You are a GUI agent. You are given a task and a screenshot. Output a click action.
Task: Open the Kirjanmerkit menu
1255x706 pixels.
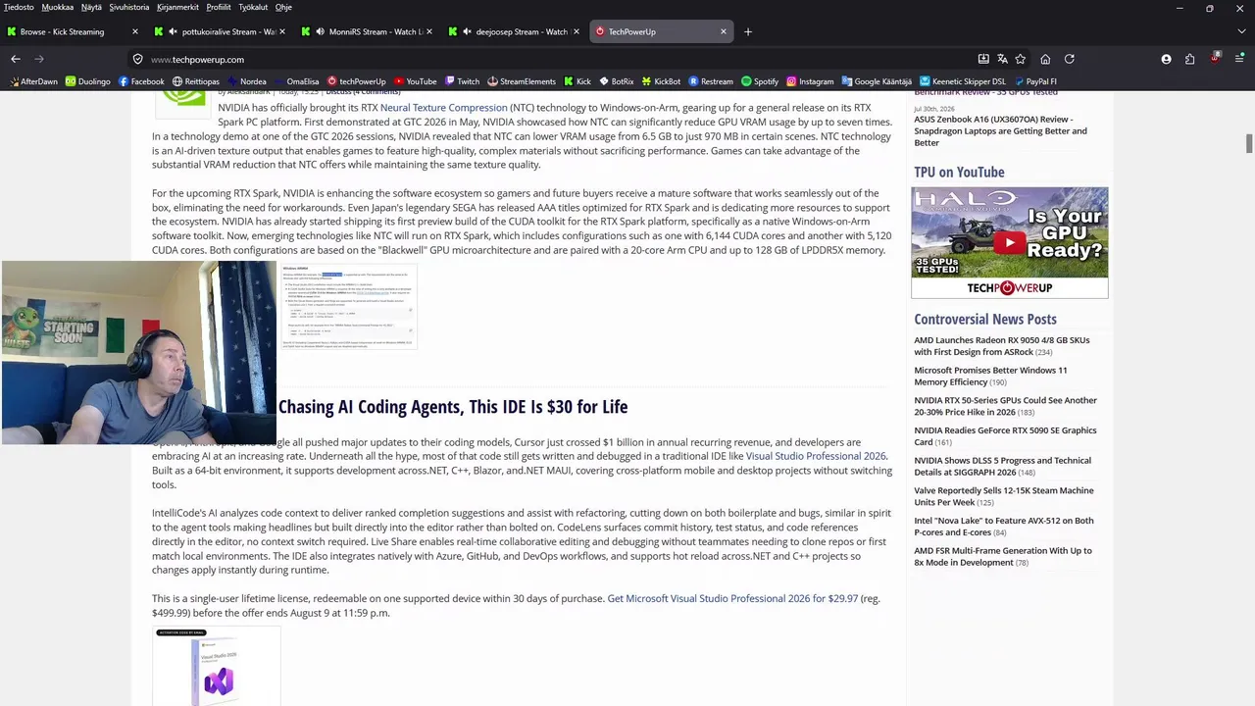click(177, 7)
